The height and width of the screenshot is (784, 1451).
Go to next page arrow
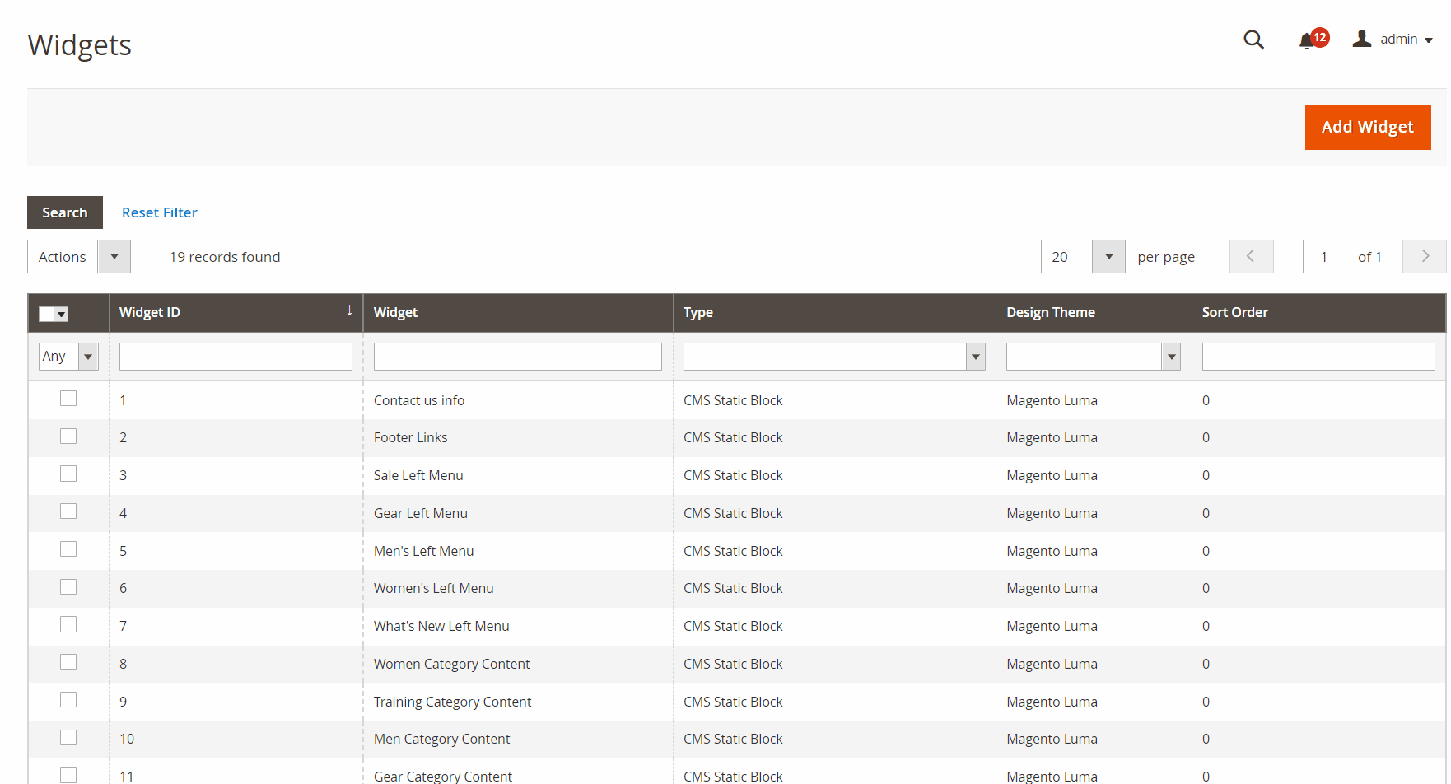1424,257
